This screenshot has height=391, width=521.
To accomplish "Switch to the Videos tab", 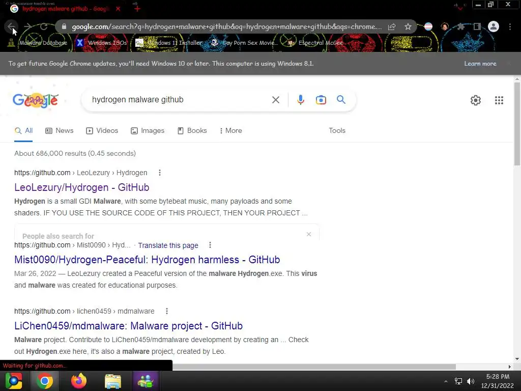I will click(102, 131).
